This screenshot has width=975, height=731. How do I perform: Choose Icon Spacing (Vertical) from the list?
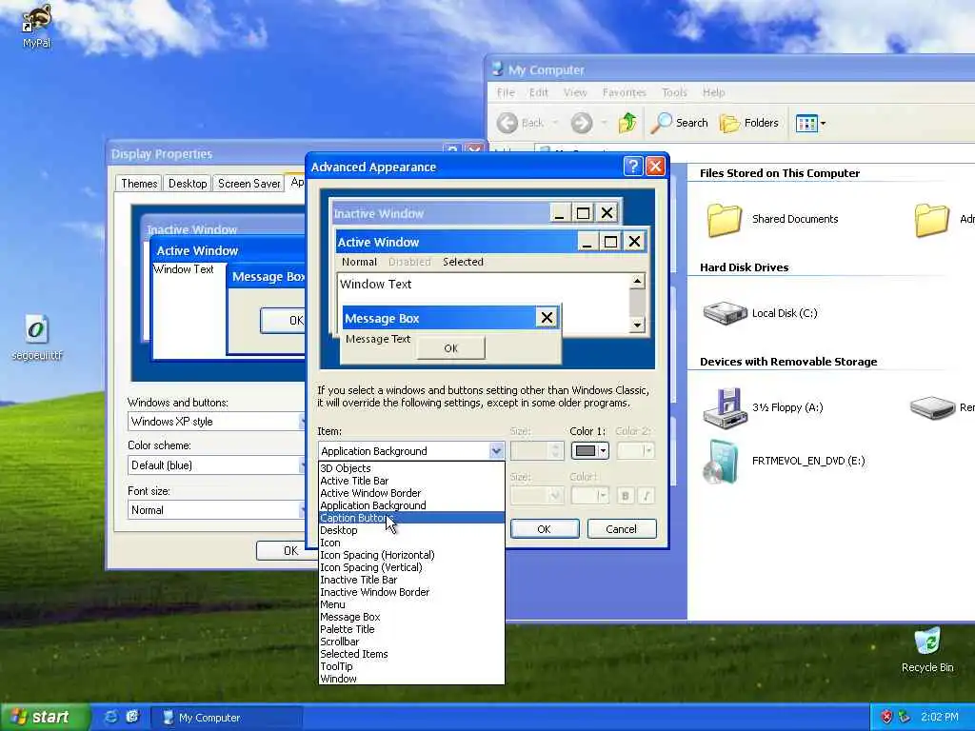[411, 567]
